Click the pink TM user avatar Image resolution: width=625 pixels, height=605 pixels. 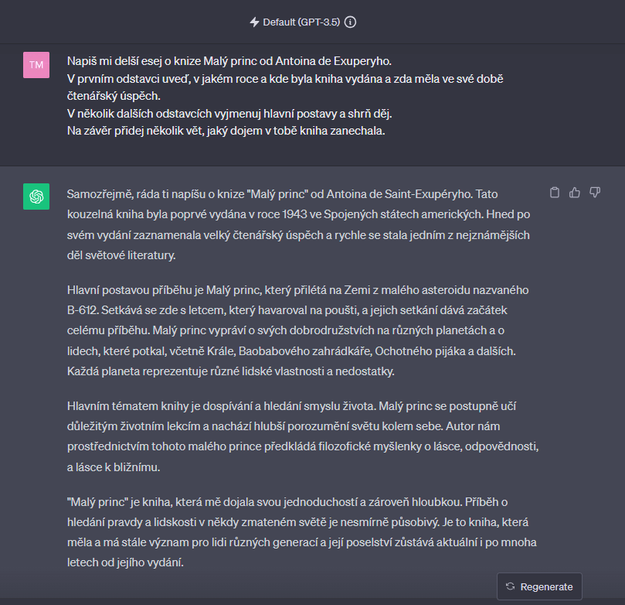click(x=36, y=65)
